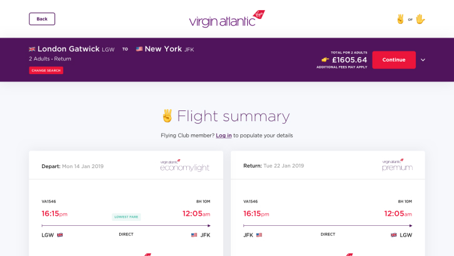Click the victory hand emoji beside Flight summary
The image size is (454, 256).
(167, 116)
